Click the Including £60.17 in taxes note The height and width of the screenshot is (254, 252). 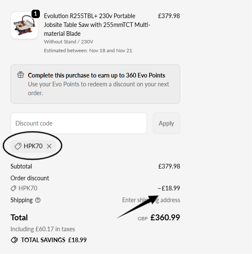42,229
